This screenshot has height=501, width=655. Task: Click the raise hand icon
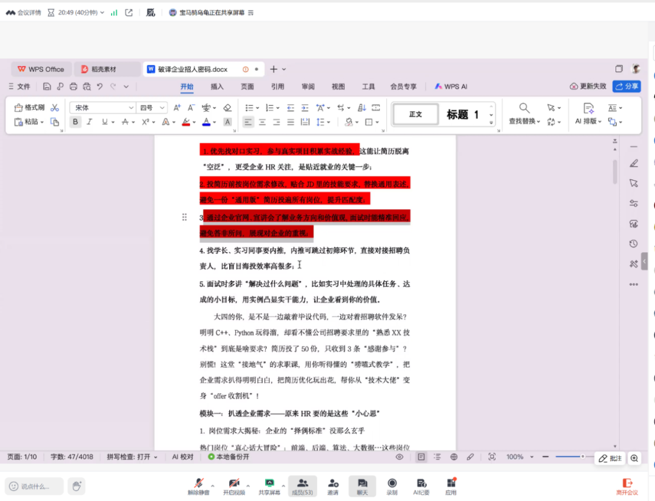click(x=76, y=486)
